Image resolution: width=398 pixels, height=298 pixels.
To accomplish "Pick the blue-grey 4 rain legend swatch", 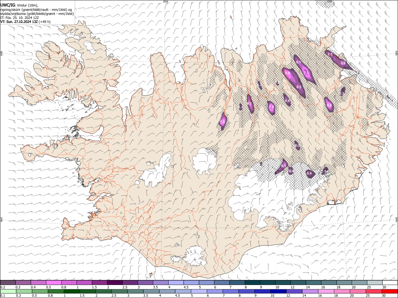I will point(167,291).
